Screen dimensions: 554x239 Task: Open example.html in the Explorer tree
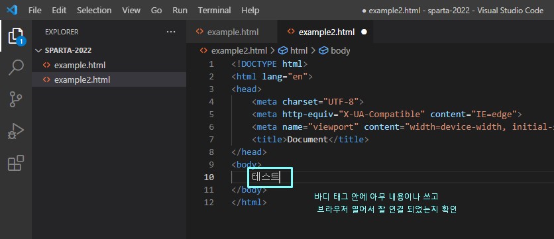coord(109,66)
